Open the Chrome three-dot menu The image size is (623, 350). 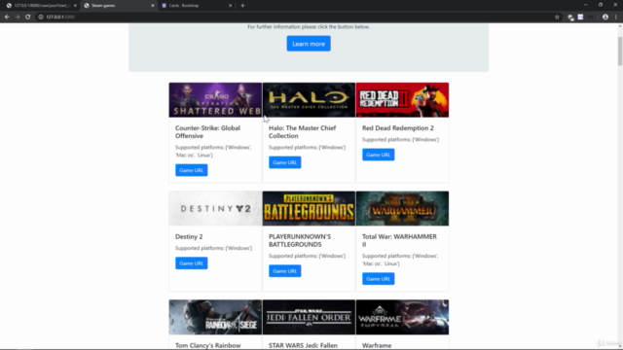tap(616, 17)
